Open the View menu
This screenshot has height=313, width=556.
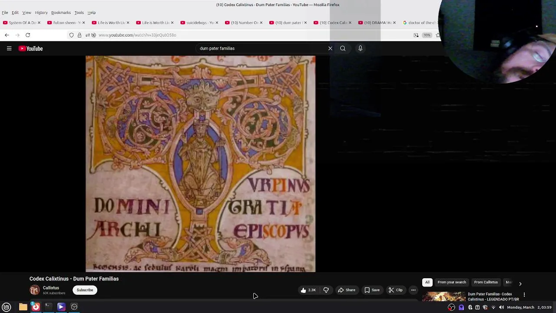[26, 13]
